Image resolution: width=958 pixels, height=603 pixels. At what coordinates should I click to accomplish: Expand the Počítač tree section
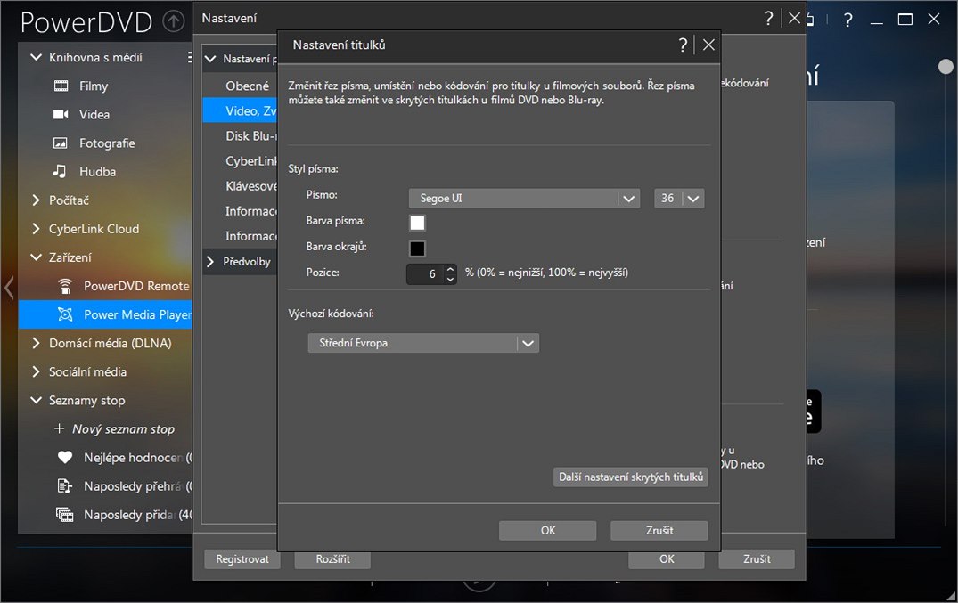(37, 200)
